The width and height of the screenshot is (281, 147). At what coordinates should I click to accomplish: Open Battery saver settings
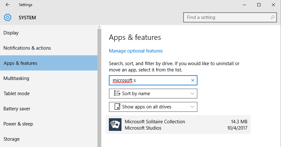click(49, 109)
